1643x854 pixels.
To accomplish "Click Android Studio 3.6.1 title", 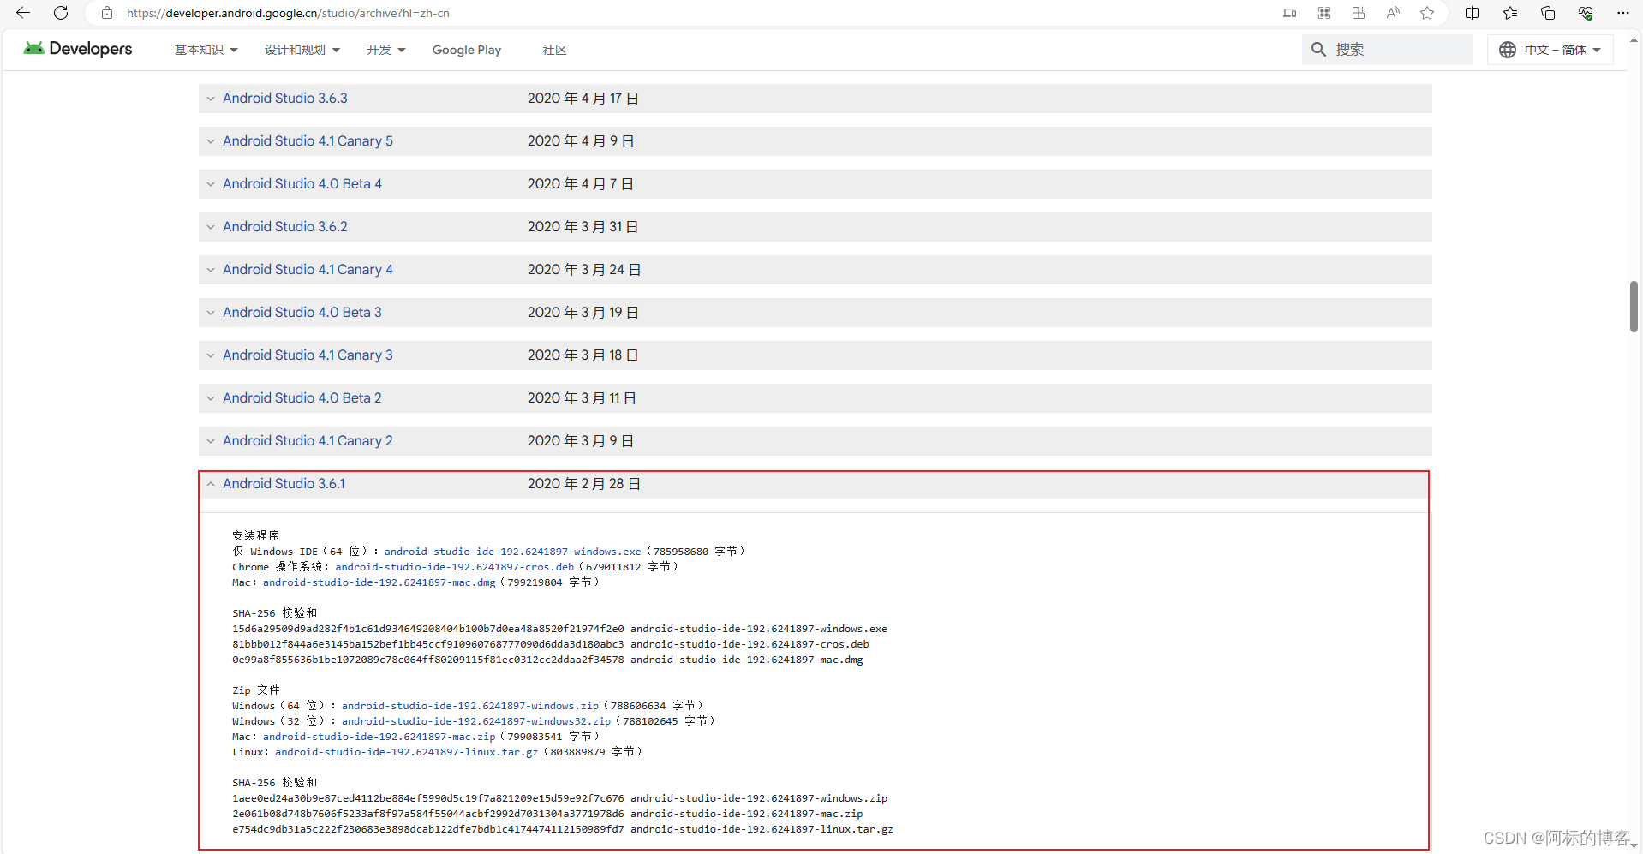I will click(284, 484).
